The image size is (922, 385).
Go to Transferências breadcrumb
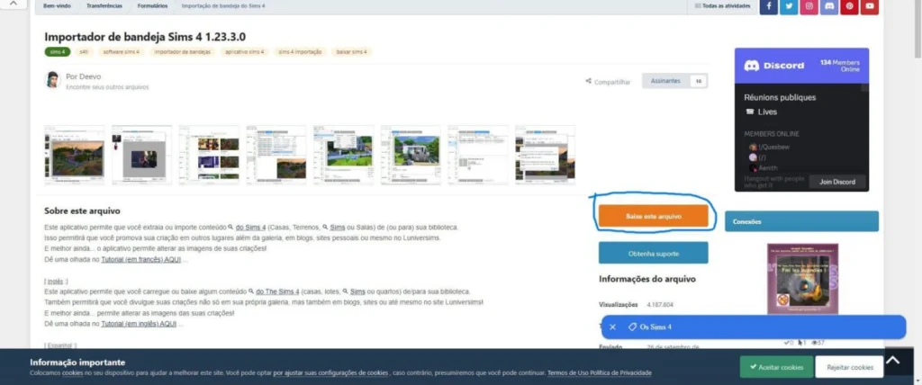point(104,6)
